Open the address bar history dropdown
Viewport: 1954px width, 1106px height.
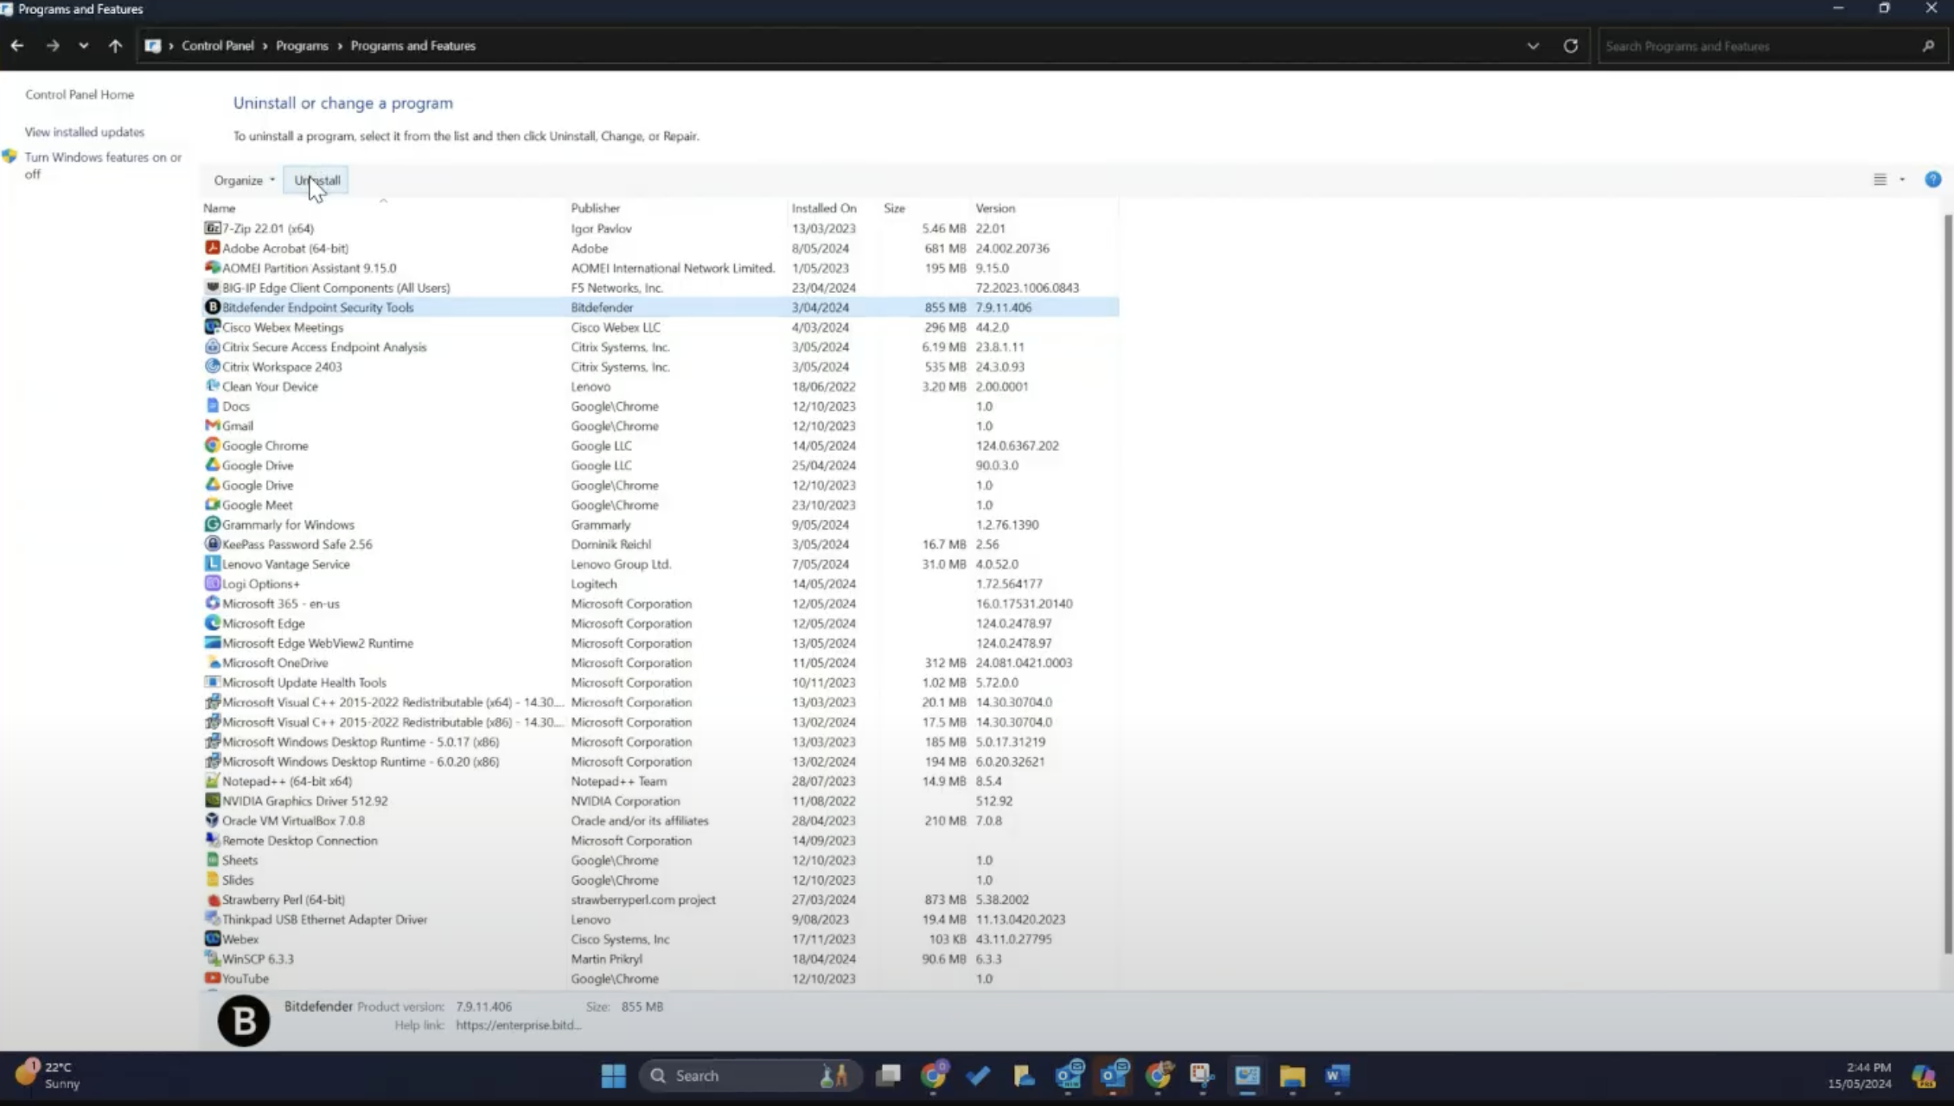point(1532,46)
